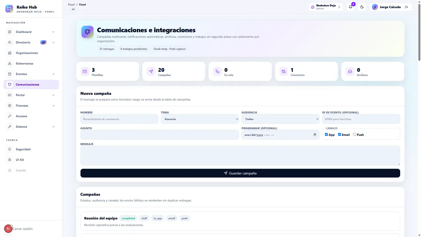
Task: Open the Audiencia dropdown showing Todos
Action: pyautogui.click(x=280, y=119)
